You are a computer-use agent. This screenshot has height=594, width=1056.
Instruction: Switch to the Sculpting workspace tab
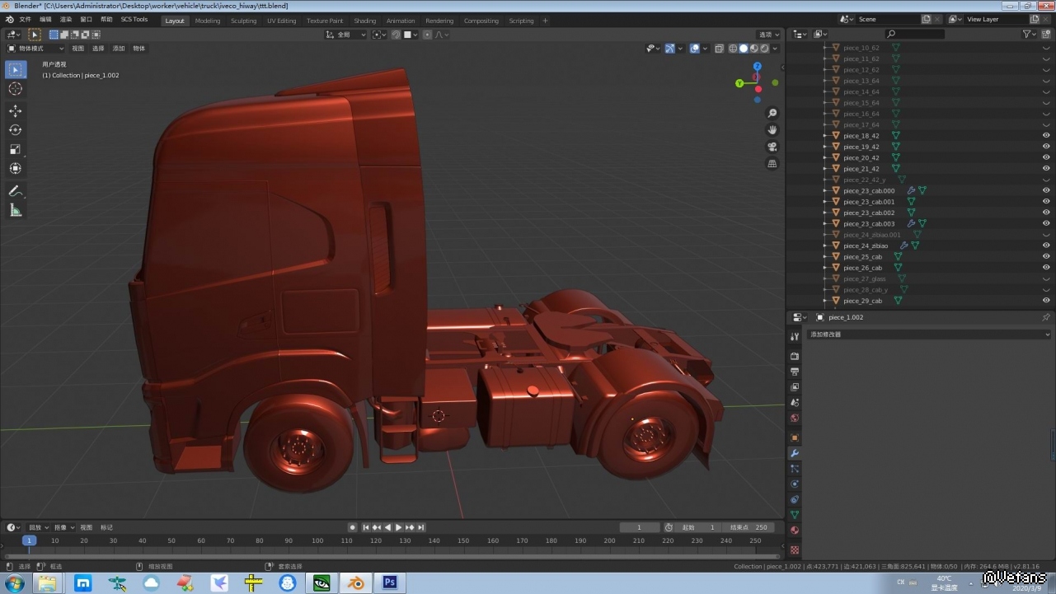243,21
